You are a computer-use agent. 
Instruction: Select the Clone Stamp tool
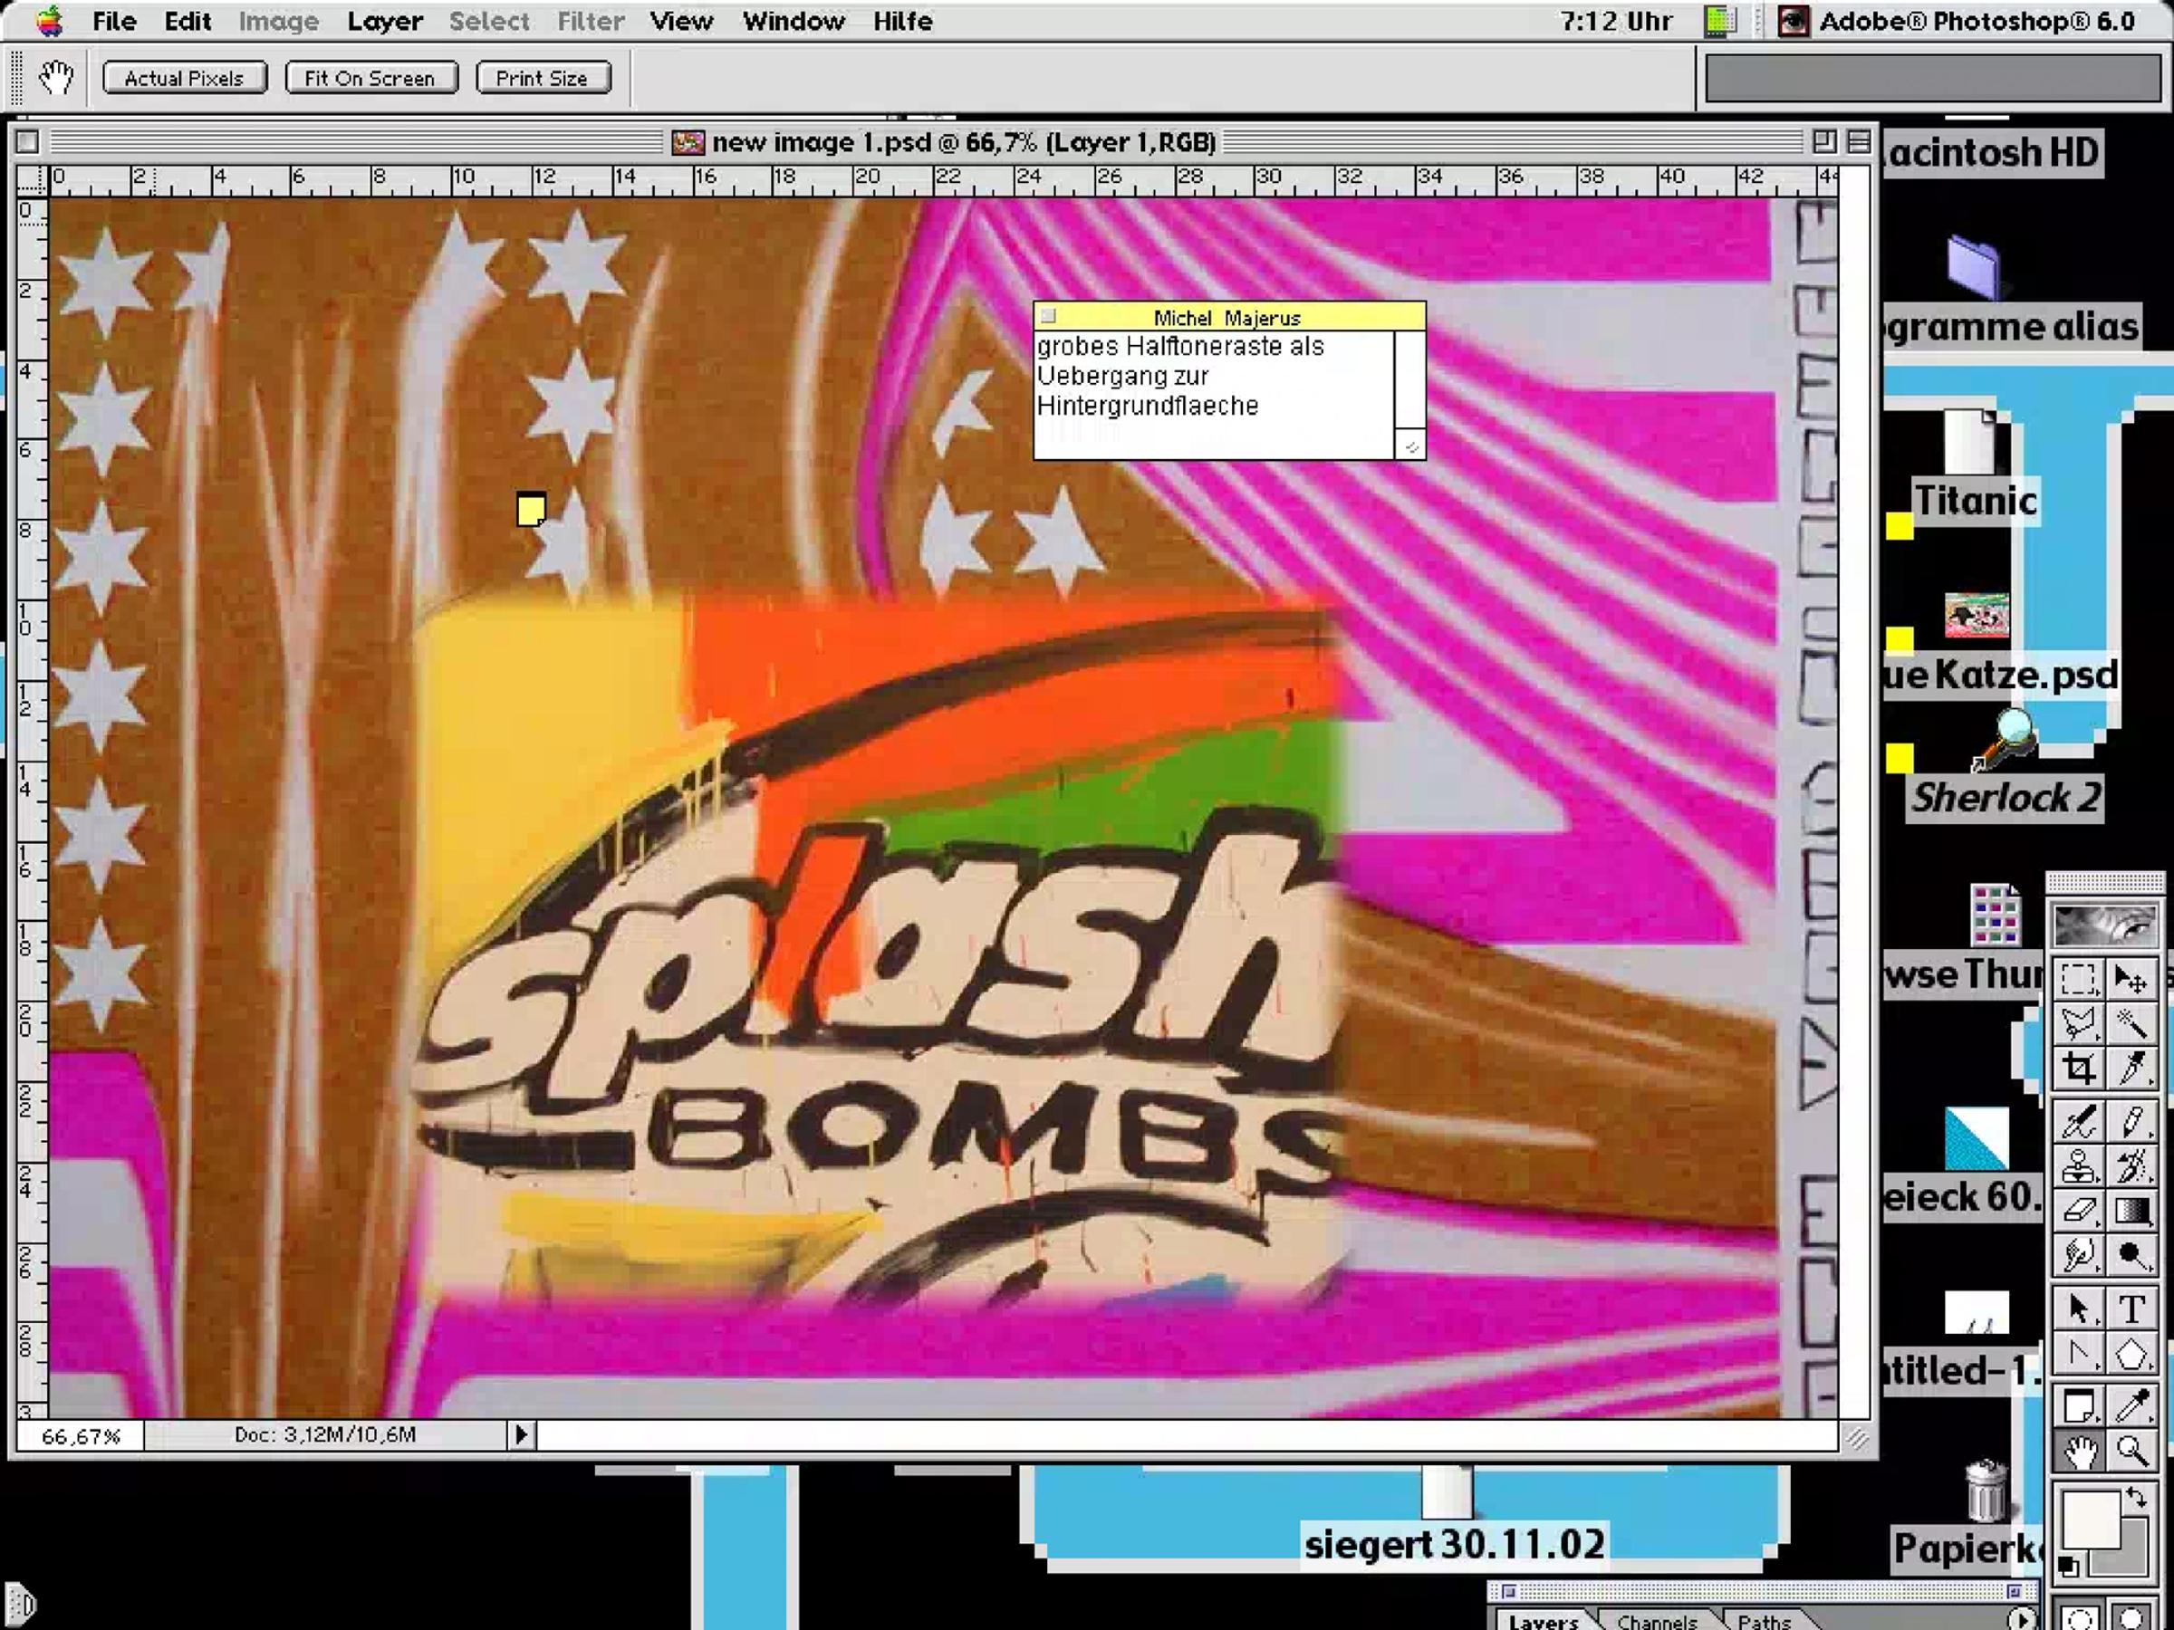coord(2078,1167)
